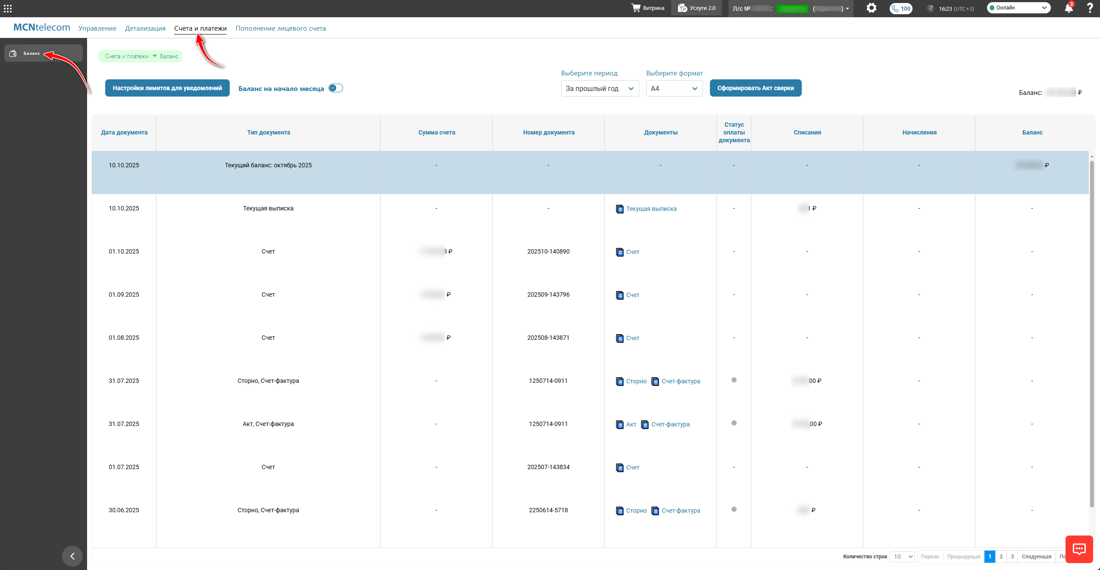Open the A4 format dropdown
Screen dimensions: 1100x570
pos(674,88)
